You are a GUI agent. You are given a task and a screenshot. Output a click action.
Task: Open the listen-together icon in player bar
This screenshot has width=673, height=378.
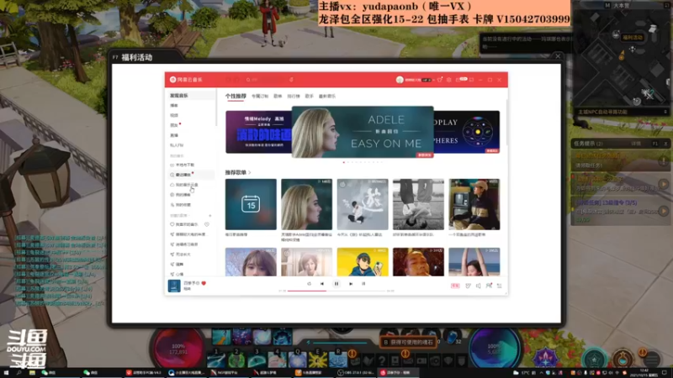pos(489,286)
